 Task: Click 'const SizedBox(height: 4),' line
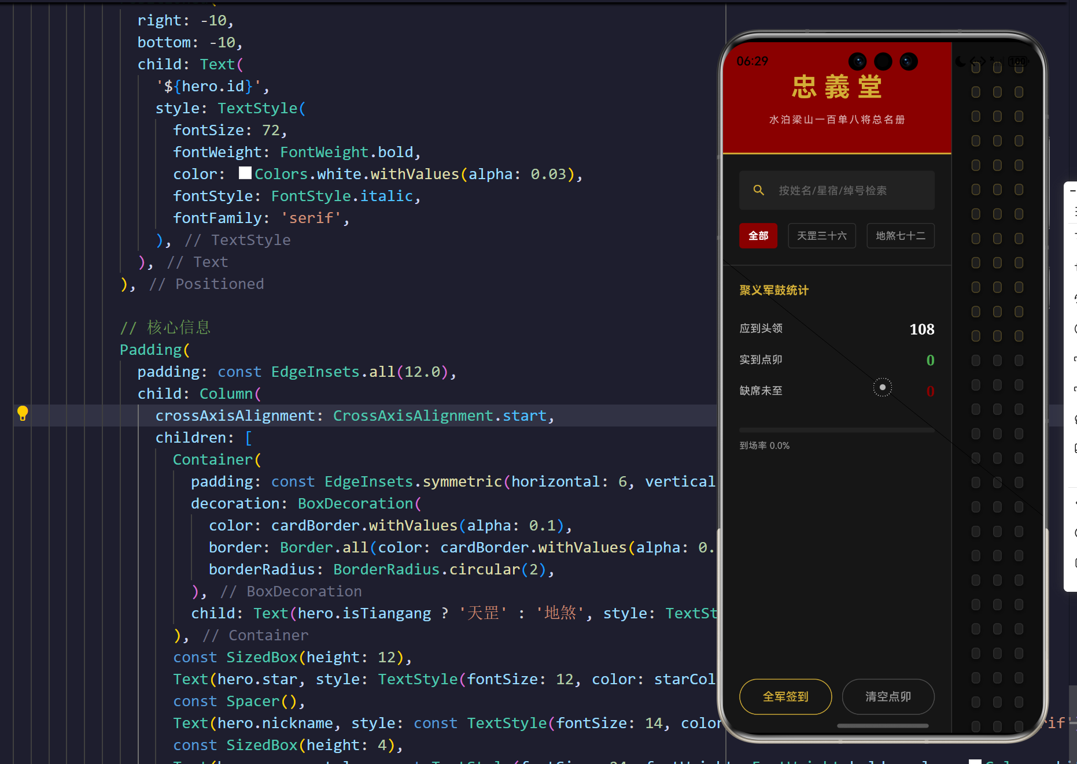[x=288, y=746]
